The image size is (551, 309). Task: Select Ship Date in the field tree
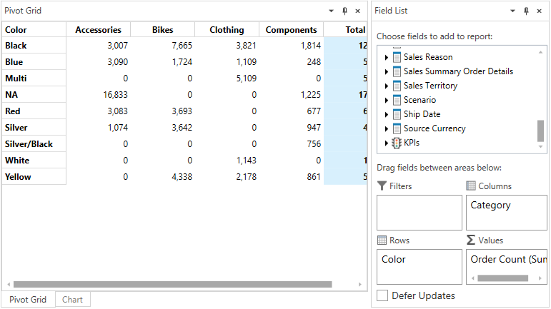pyautogui.click(x=422, y=114)
